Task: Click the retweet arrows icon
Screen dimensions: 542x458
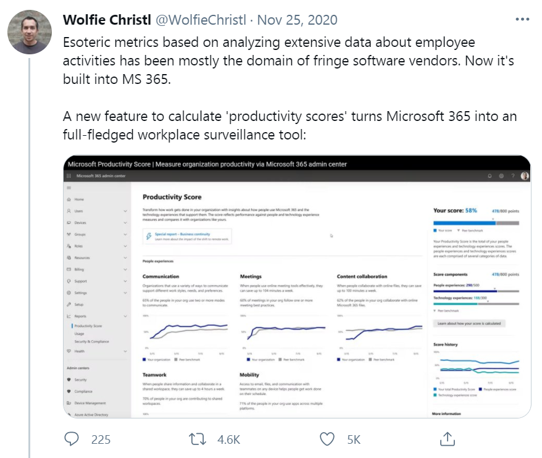Action: pyautogui.click(x=198, y=439)
